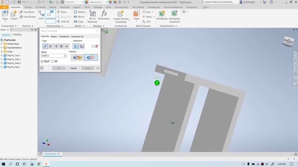Screen dimensions: 298x167
Task: Open Windows Start menu
Action: tap(3, 164)
